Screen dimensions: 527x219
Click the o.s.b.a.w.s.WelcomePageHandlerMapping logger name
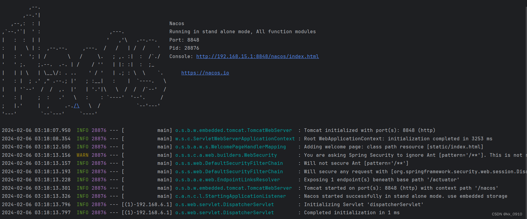pos(231,147)
